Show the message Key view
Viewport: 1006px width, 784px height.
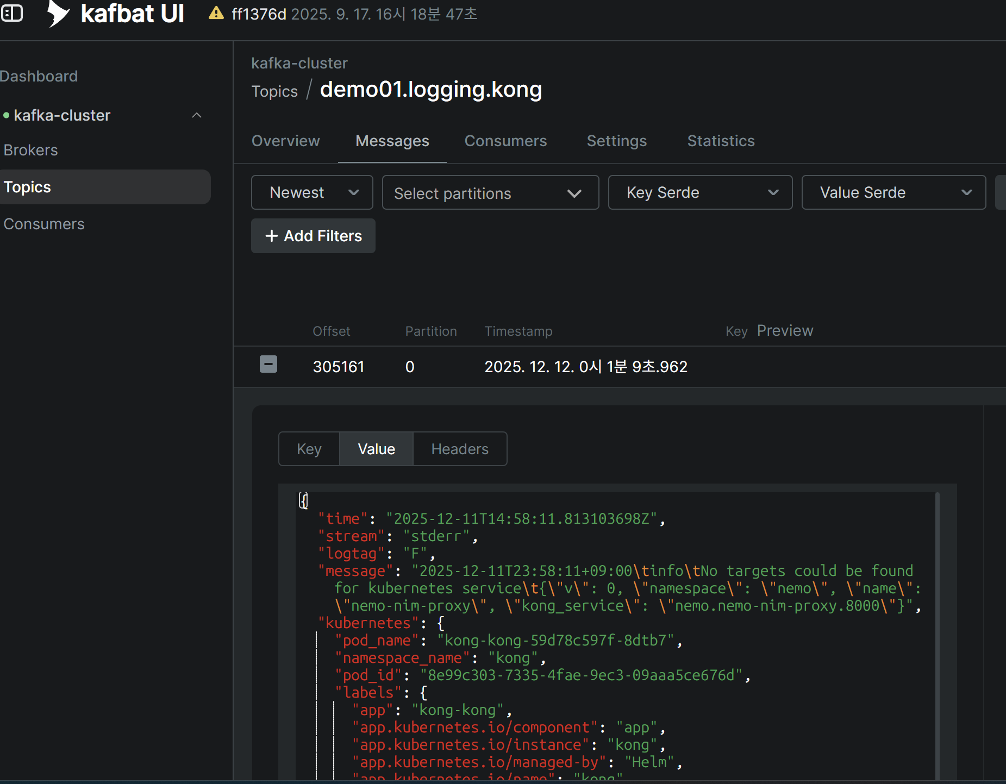point(309,449)
